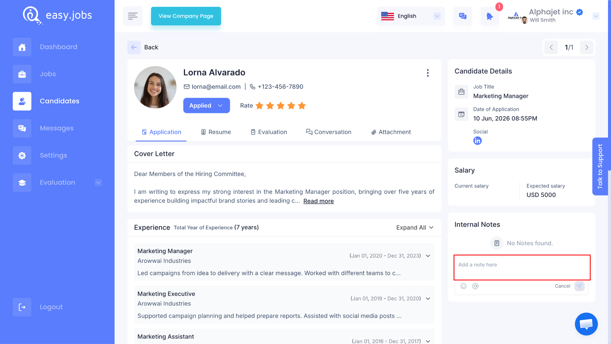Open the Settings gear icon
611x344 pixels.
click(22, 155)
